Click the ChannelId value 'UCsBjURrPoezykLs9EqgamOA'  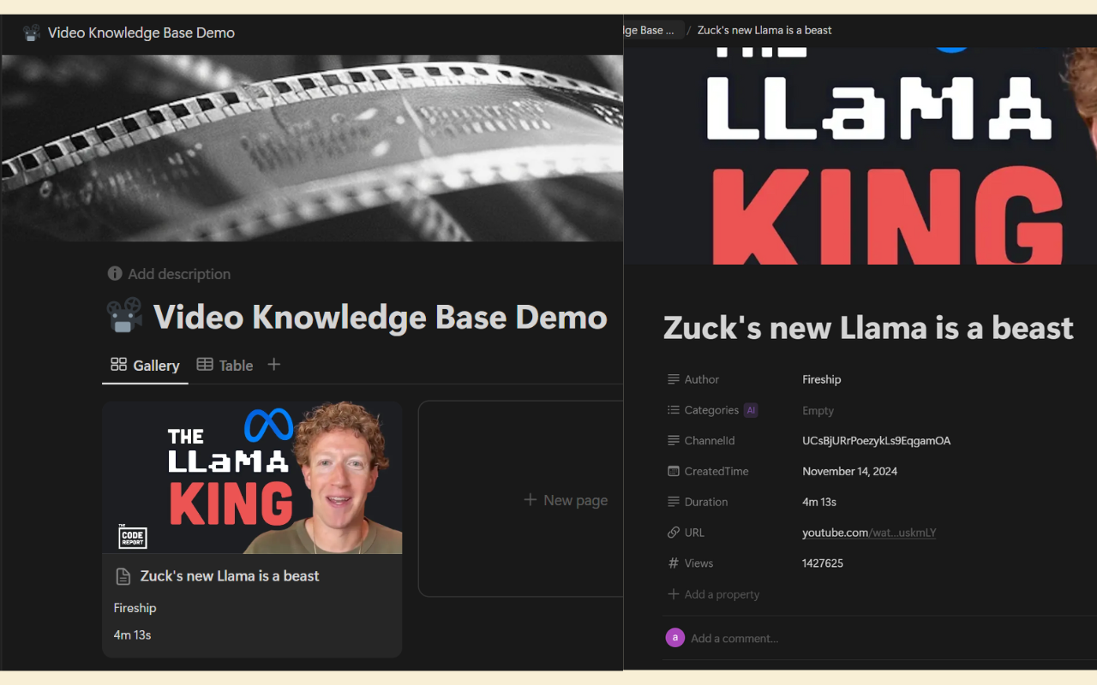pos(877,441)
